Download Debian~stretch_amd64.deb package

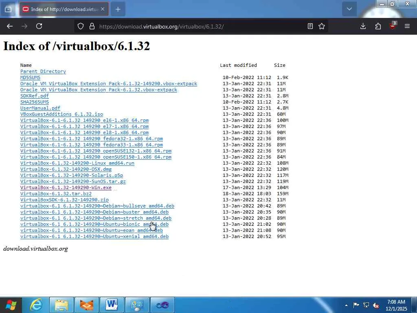96,218
